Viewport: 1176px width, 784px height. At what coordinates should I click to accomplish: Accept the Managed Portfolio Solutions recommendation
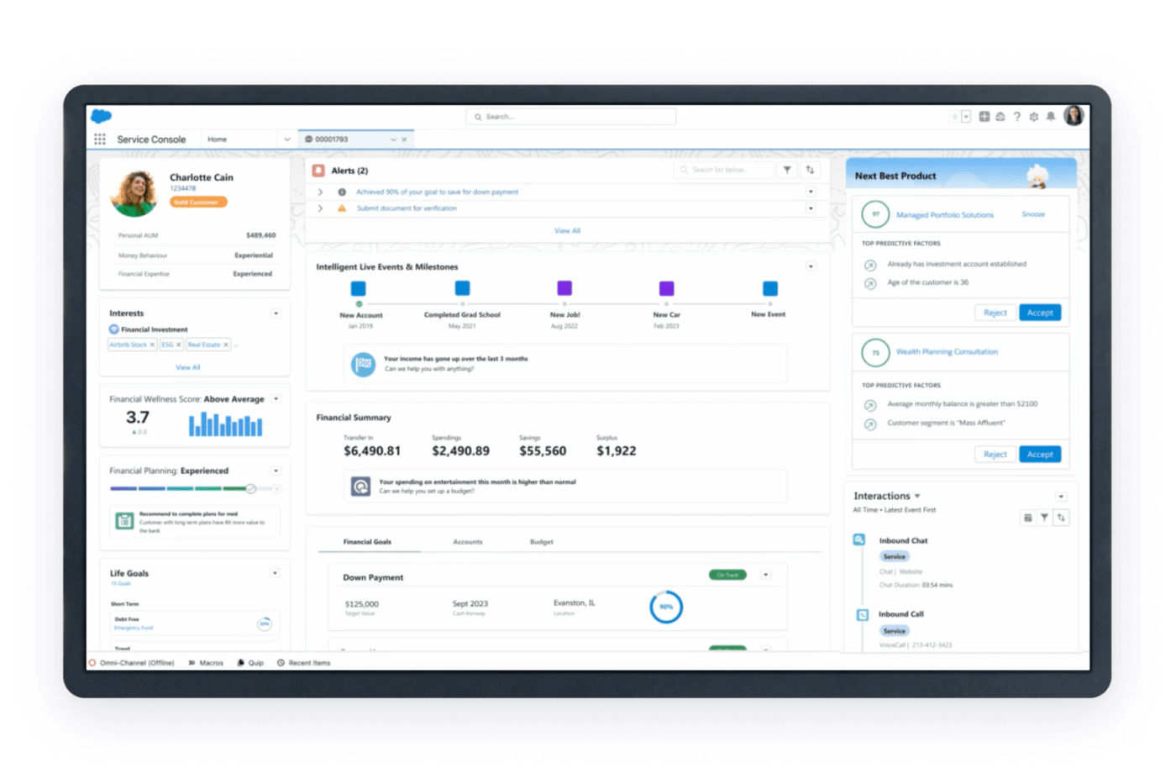point(1040,313)
